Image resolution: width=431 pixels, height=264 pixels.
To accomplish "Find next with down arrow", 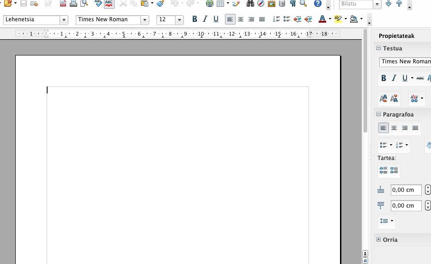I will 389,3.
